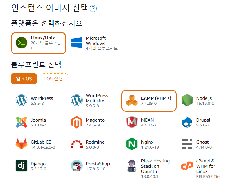Image resolution: width=251 pixels, height=188 pixels.
Task: Pick the Plesk Hosting Stack icon
Action: tap(132, 166)
